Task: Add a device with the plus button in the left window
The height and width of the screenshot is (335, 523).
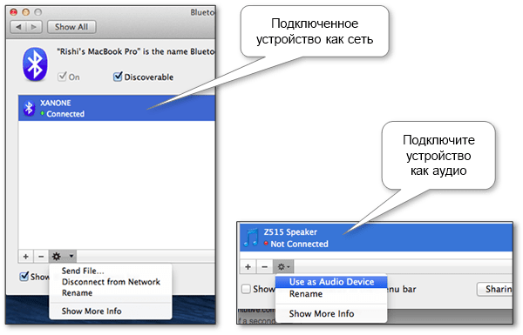Action: (x=25, y=257)
